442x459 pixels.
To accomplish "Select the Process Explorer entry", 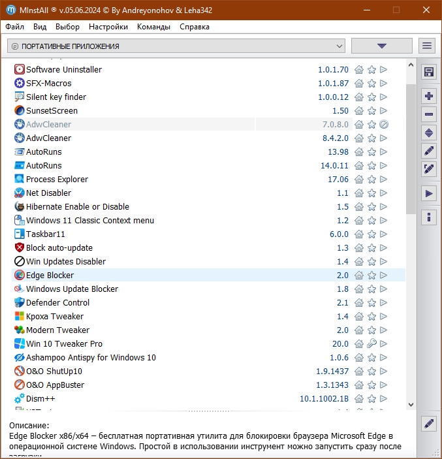I will pyautogui.click(x=208, y=179).
